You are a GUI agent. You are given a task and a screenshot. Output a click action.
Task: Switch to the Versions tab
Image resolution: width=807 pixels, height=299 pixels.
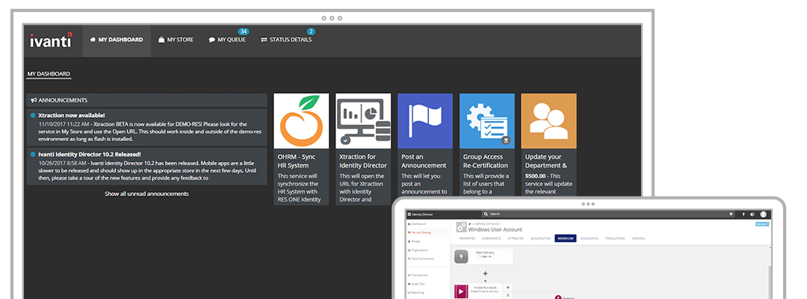coord(638,238)
